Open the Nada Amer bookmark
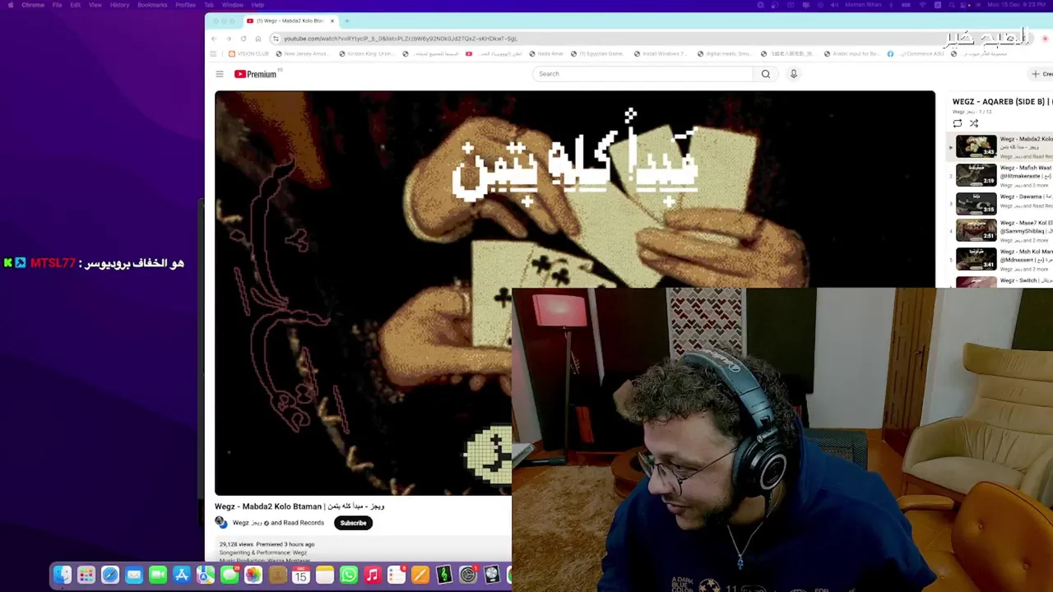Screen dimensions: 1053x592 pos(547,54)
